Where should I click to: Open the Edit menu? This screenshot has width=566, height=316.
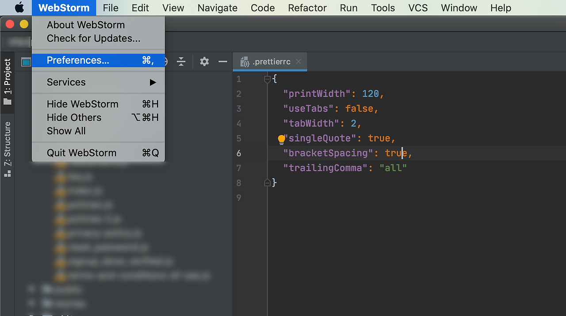click(x=140, y=8)
